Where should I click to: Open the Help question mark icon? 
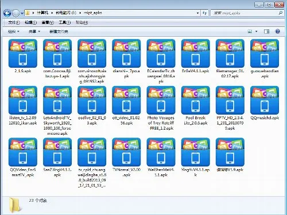(x=277, y=32)
